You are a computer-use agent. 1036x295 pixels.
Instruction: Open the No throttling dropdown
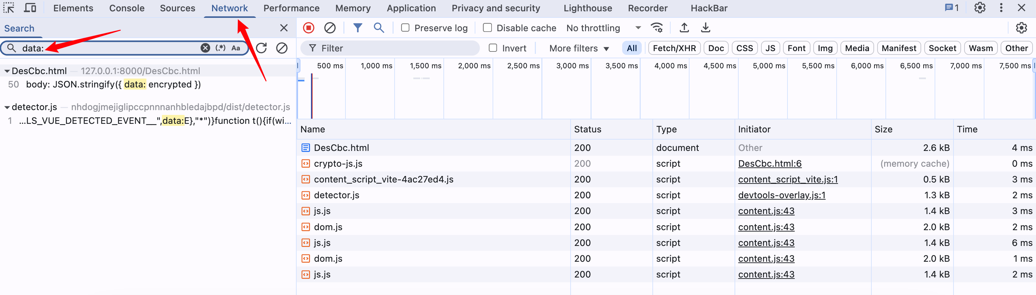point(604,28)
